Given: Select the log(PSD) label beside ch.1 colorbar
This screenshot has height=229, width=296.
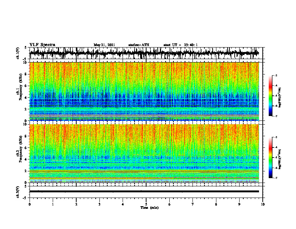Looking at the screenshot, I should (x=280, y=98).
